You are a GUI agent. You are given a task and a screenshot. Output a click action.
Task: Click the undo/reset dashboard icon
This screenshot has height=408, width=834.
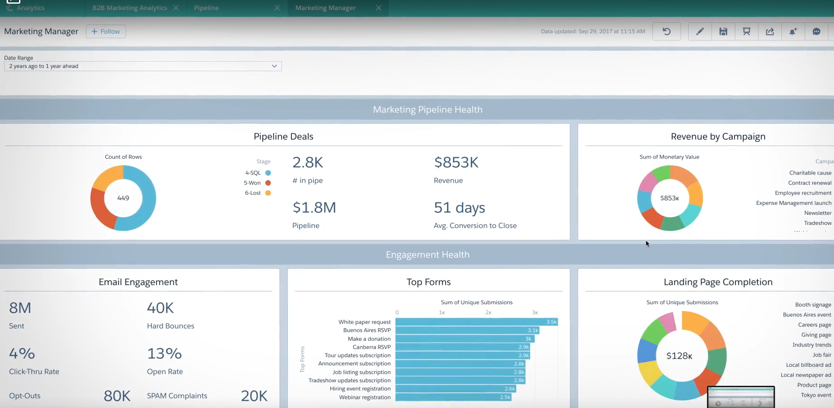pyautogui.click(x=666, y=31)
